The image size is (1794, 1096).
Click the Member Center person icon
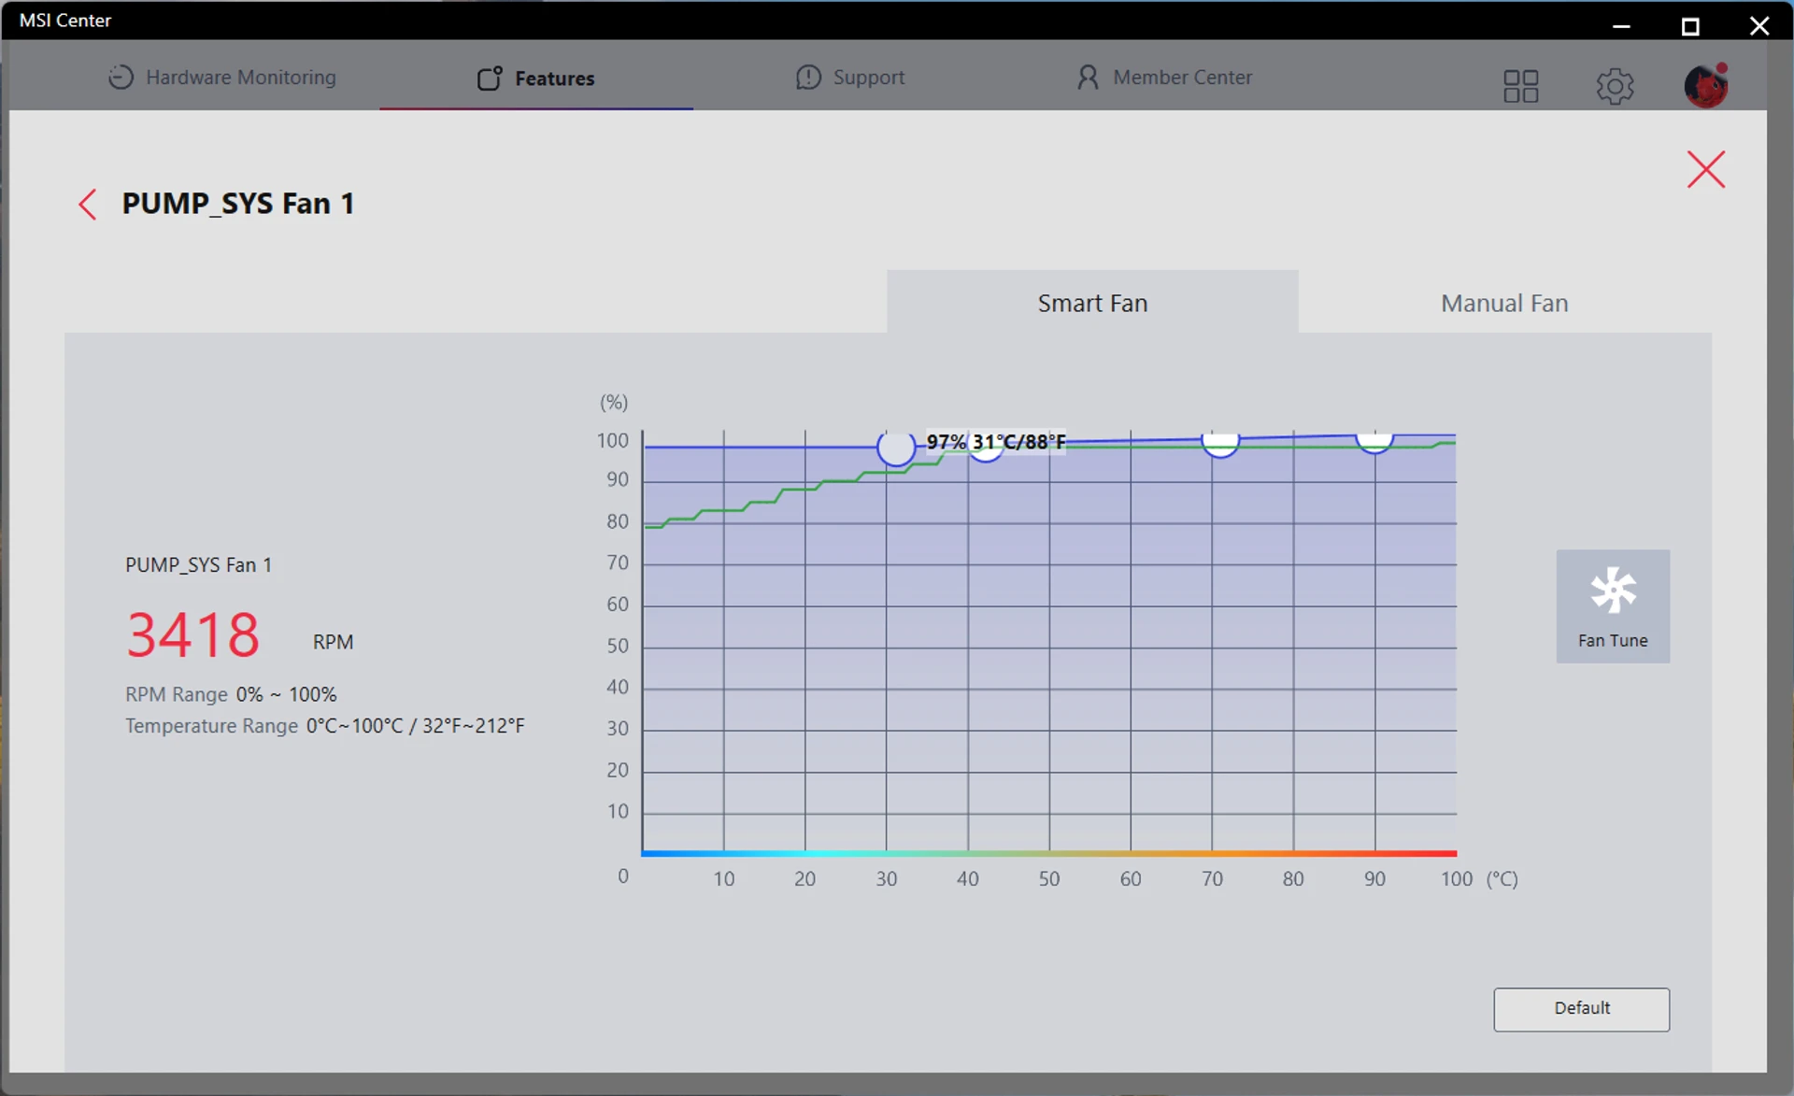(1088, 78)
